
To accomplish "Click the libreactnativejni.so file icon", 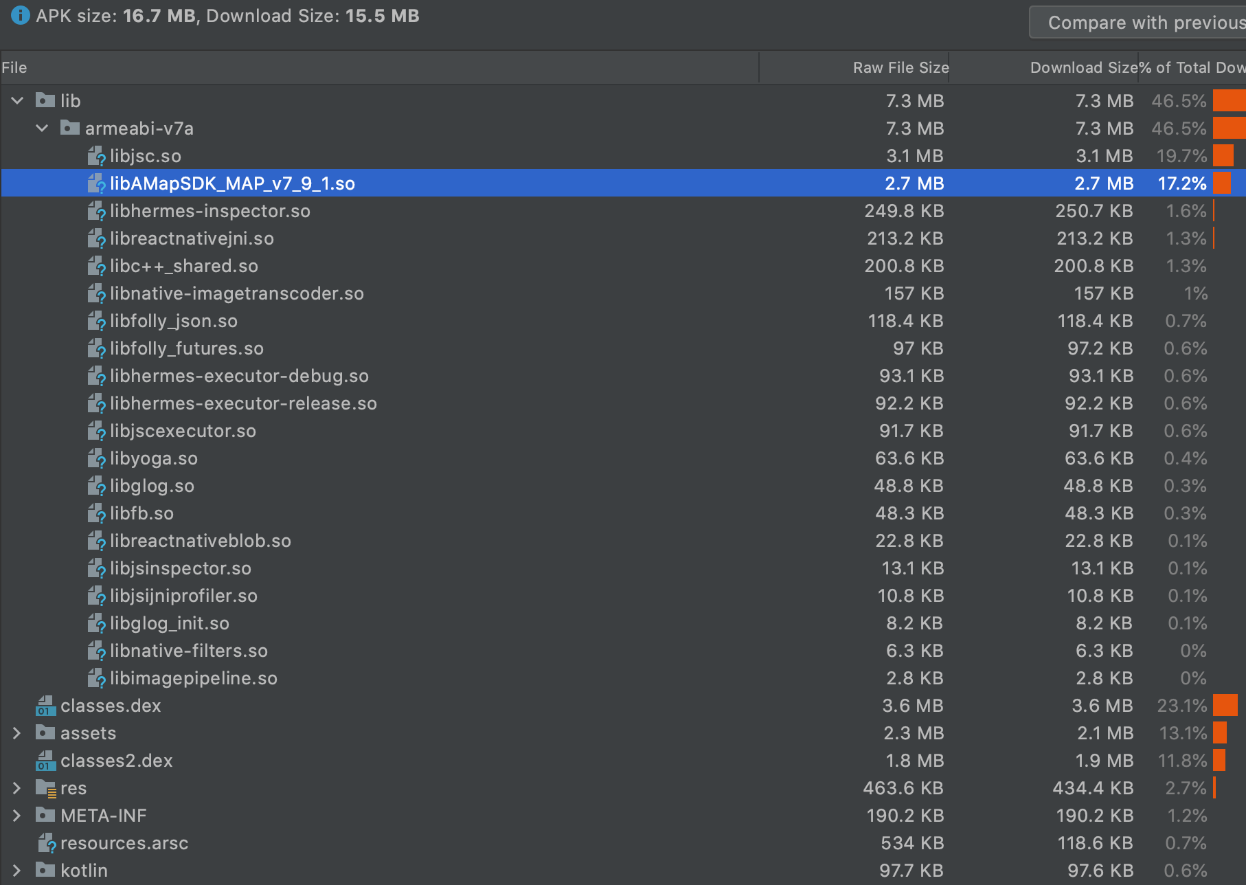I will click(x=96, y=238).
